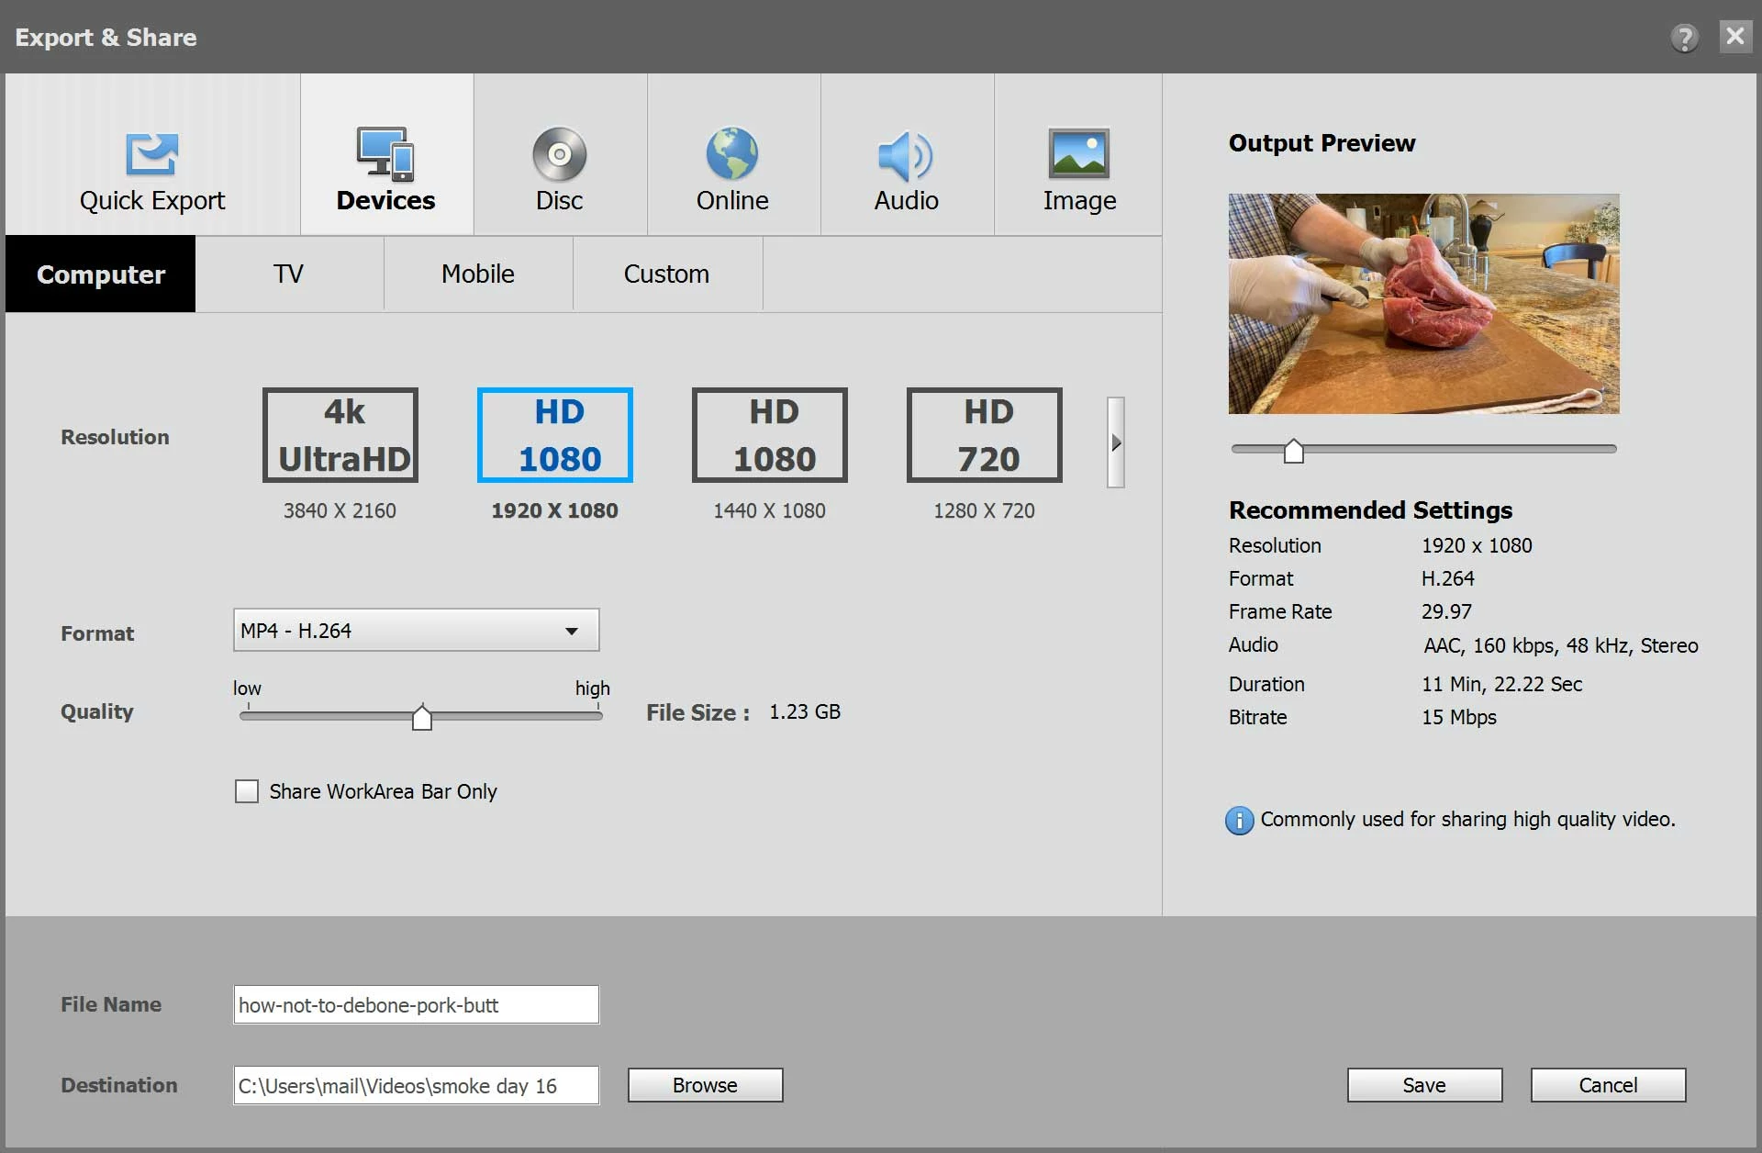Switch to the TV tab
Image resolution: width=1762 pixels, height=1153 pixels.
[x=288, y=274]
